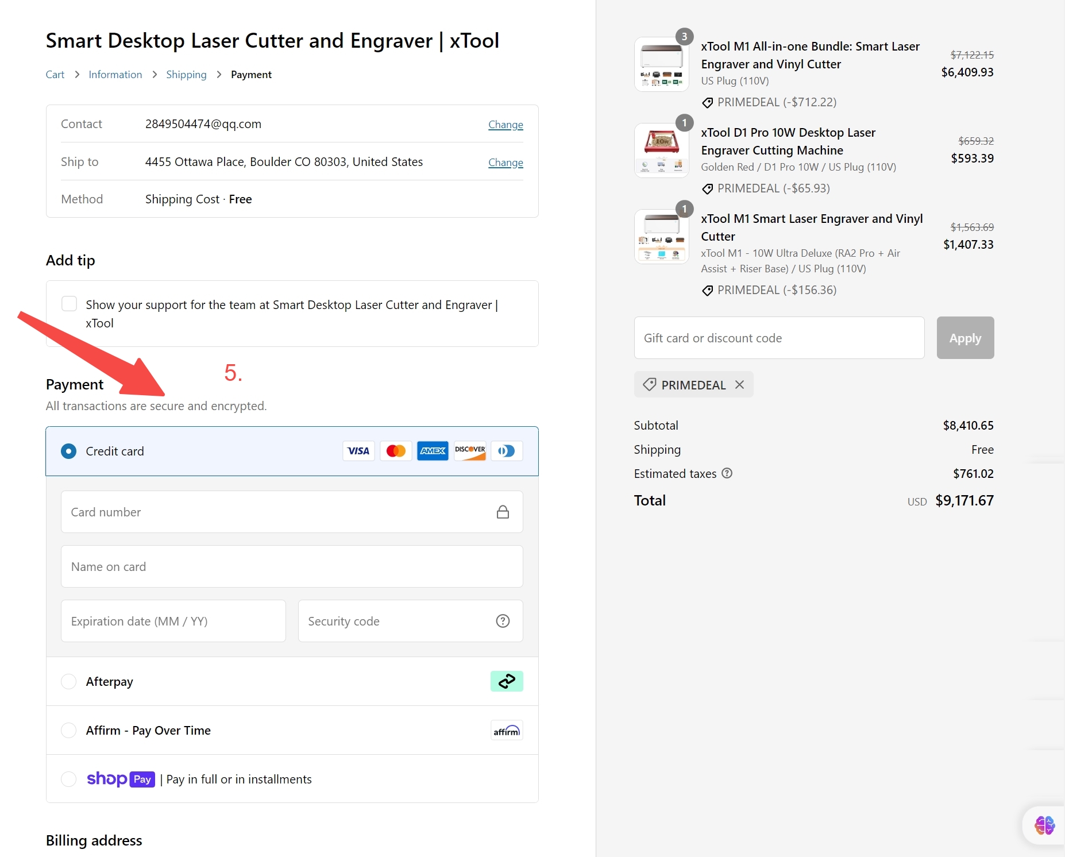This screenshot has width=1065, height=857.
Task: Click the Shop Pay logo
Action: coord(121,779)
